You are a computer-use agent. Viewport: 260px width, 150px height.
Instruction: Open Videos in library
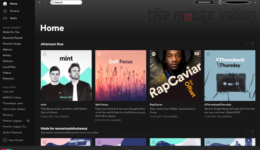pyautogui.click(x=7, y=73)
